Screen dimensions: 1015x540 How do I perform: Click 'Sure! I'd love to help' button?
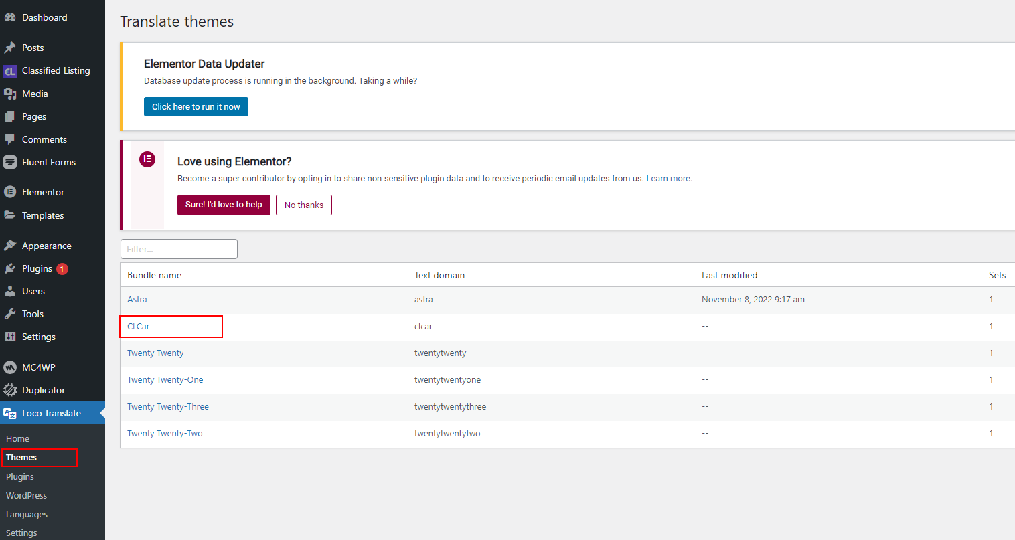224,205
